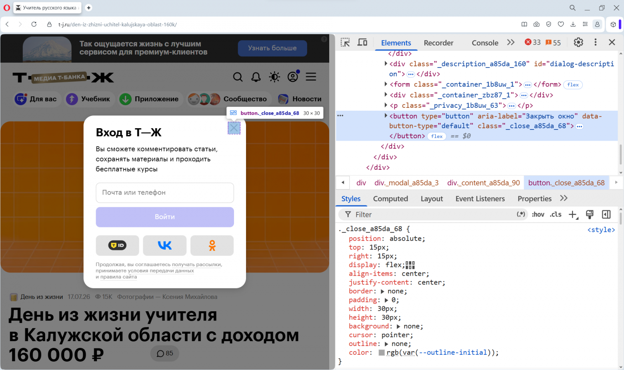Click the 33 errors counter
624x370 pixels.
(x=533, y=42)
